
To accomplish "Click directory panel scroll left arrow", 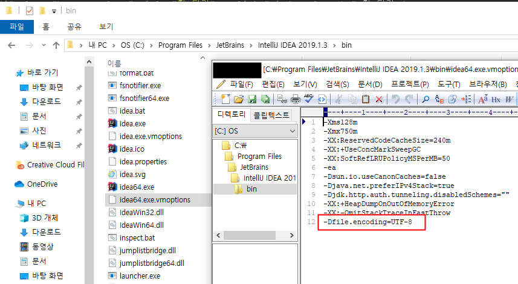I will coord(218,236).
